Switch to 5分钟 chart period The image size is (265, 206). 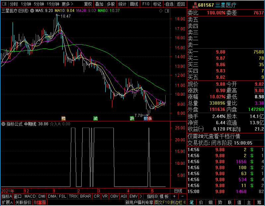point(39,4)
